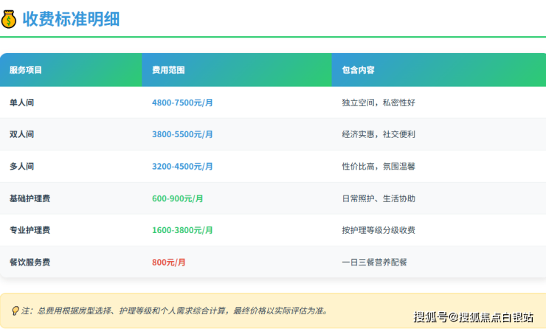Click the green 1600-3800元/月 price
Viewport: 546px width, 329px height.
coord(182,230)
